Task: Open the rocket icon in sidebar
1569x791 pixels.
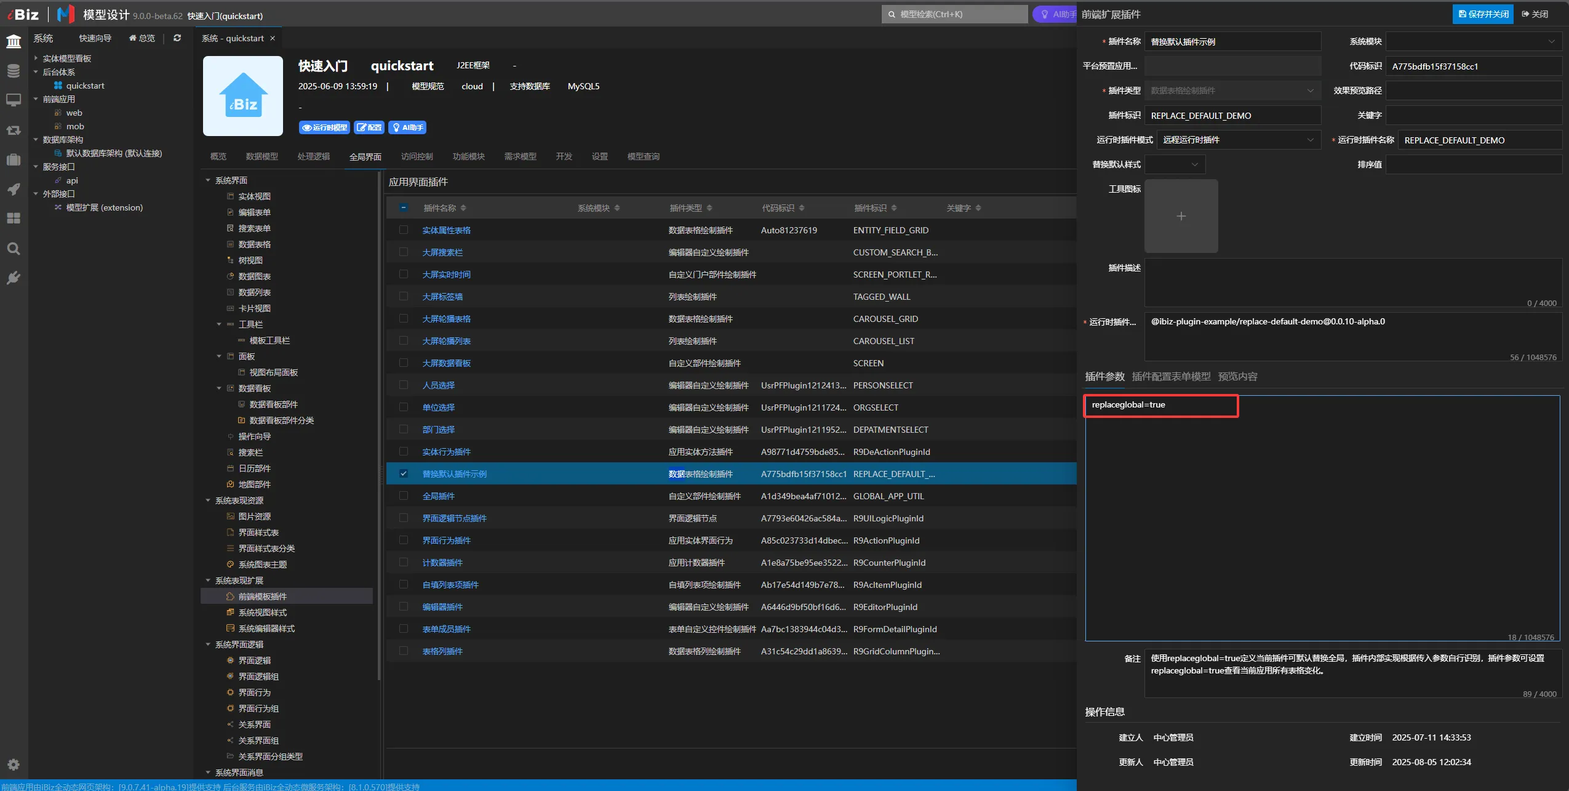Action: coord(14,189)
